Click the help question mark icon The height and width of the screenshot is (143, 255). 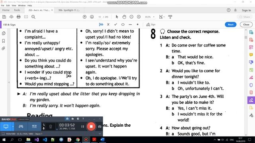[228, 10]
